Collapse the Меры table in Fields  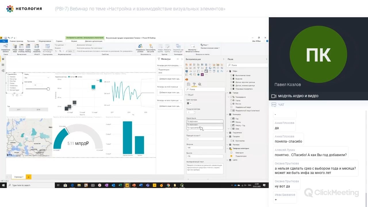pyautogui.click(x=227, y=71)
